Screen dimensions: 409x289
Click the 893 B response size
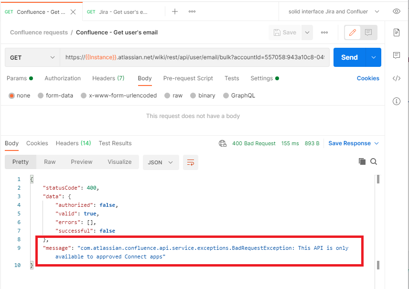pyautogui.click(x=312, y=143)
